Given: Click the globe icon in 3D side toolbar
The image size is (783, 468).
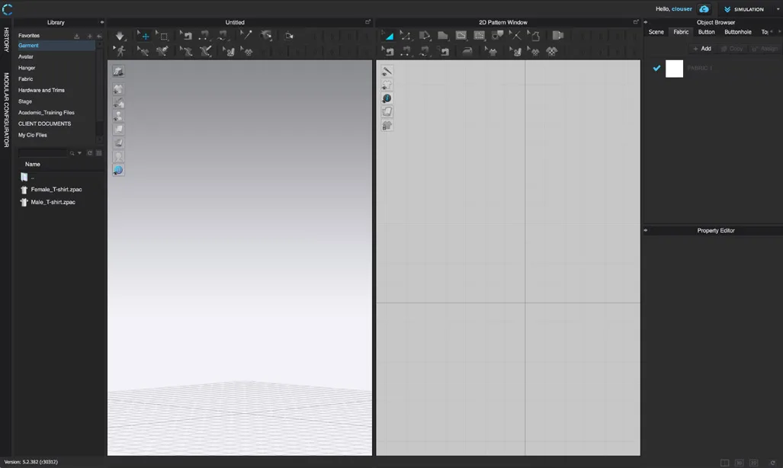Looking at the screenshot, I should coord(118,170).
